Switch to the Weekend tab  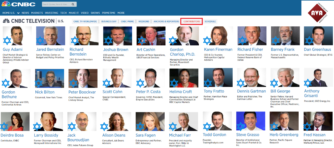(x=144, y=21)
